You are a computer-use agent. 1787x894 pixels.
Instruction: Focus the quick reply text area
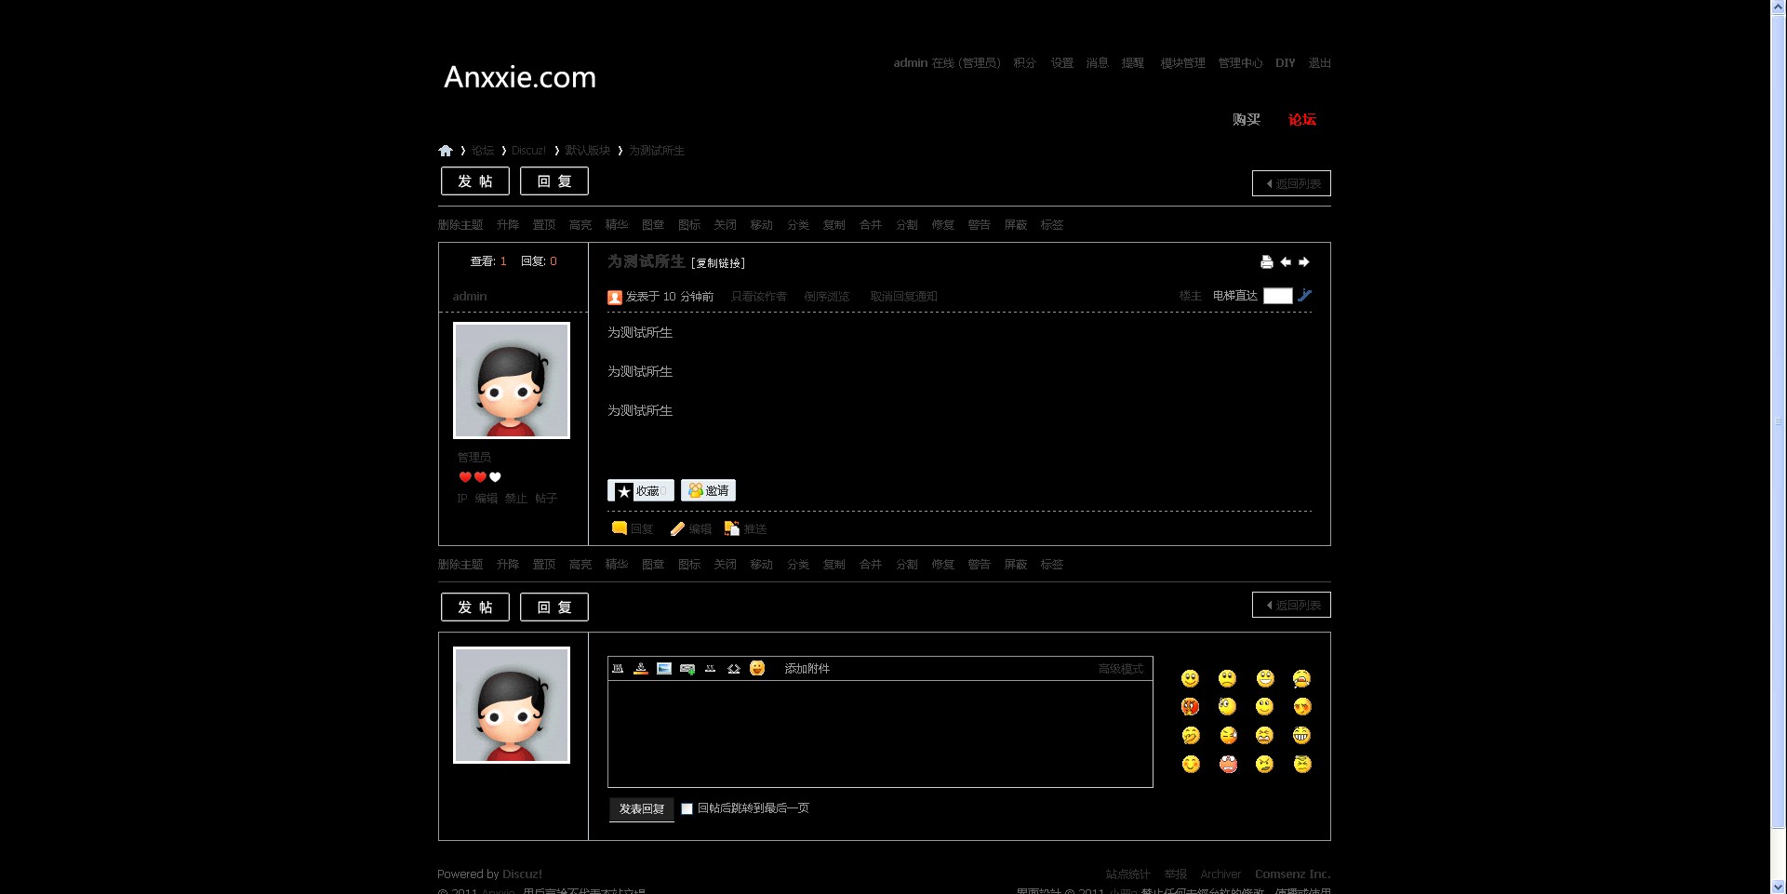click(880, 734)
